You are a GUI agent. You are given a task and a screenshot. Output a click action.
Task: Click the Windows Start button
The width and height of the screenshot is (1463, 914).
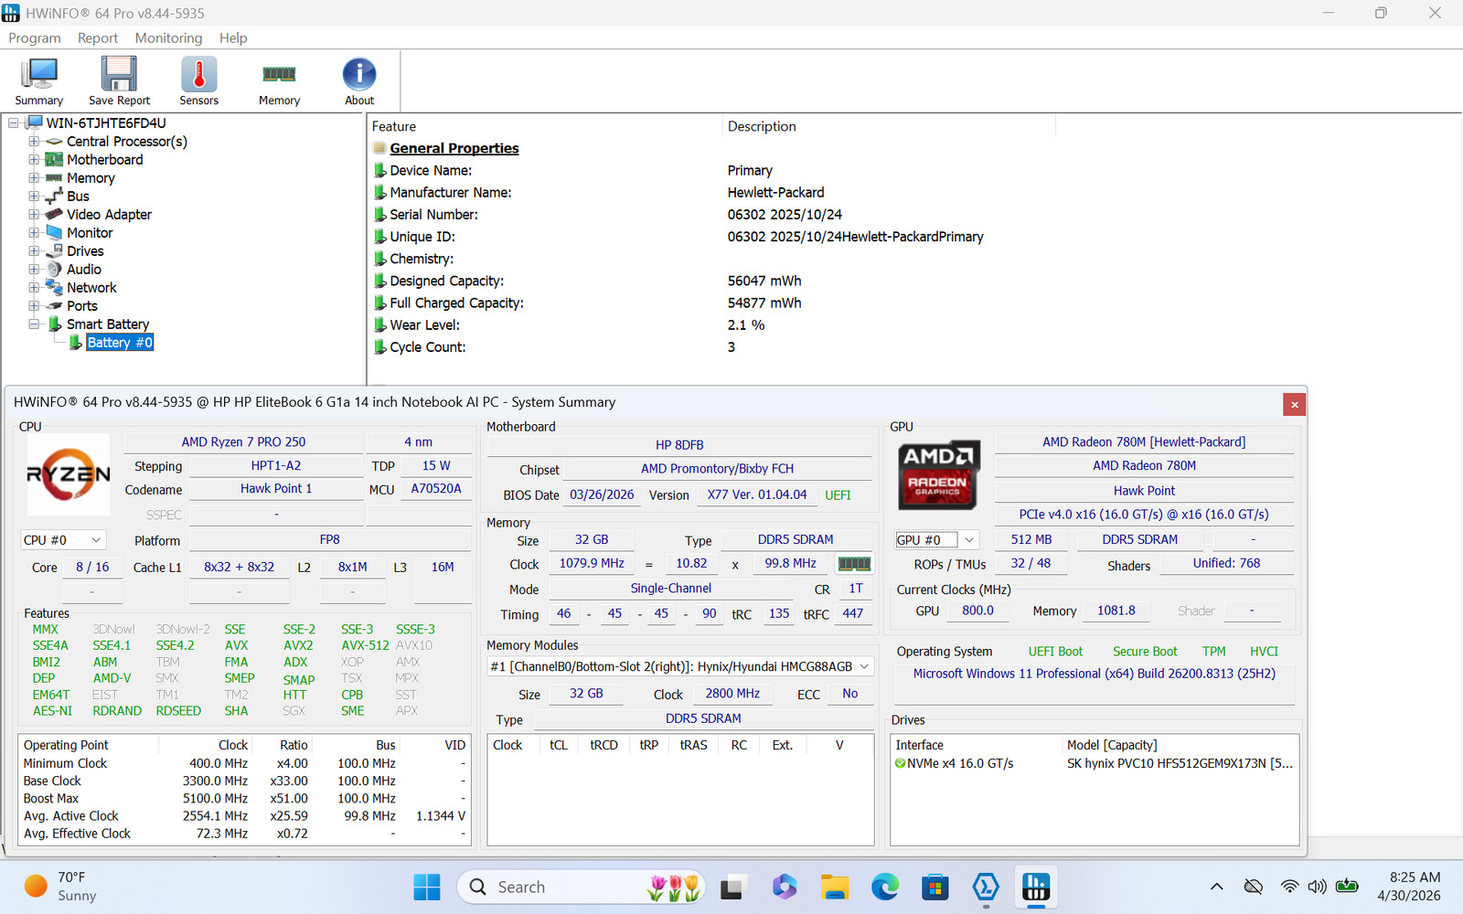(427, 887)
